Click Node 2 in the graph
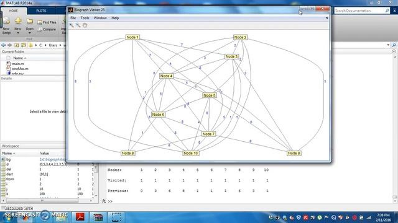The height and width of the screenshot is (223, 398). click(x=240, y=37)
